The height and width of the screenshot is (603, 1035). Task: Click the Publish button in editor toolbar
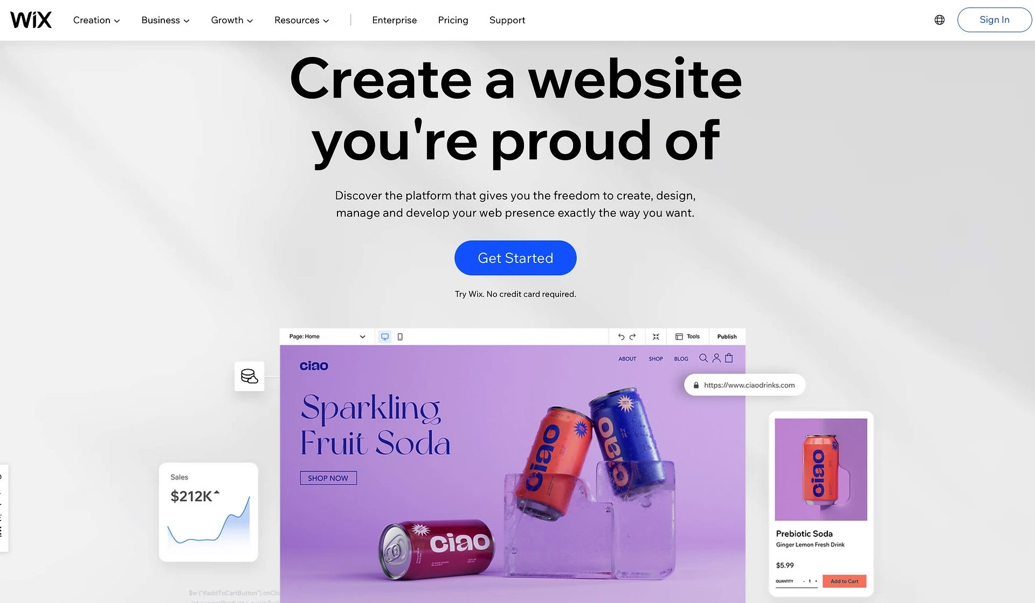click(726, 336)
